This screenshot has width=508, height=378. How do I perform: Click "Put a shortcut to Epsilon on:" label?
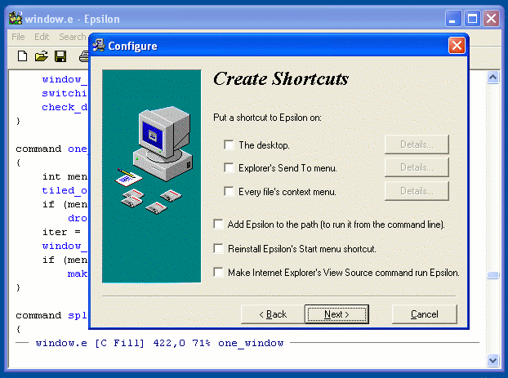(x=267, y=118)
